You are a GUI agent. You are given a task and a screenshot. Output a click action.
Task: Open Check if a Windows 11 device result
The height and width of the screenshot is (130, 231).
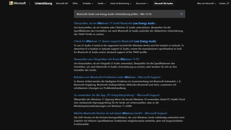click(x=115, y=41)
